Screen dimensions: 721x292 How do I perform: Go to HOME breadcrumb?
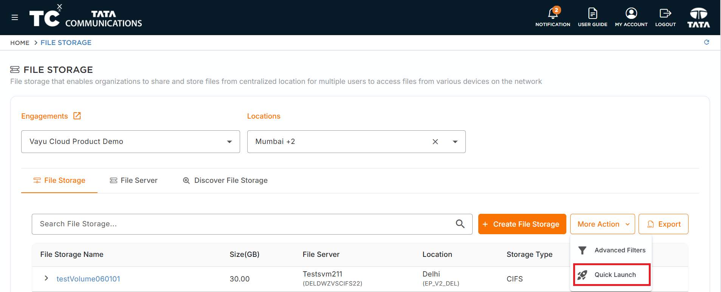tap(20, 43)
